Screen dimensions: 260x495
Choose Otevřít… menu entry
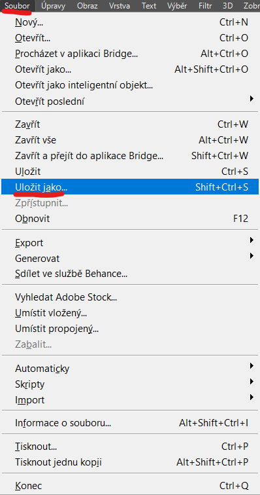tap(130, 38)
